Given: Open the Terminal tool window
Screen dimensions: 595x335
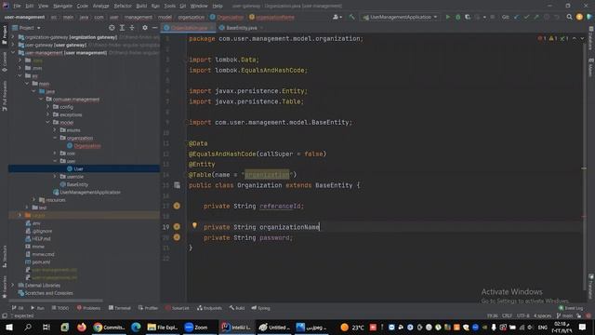Looking at the screenshot, I should [x=120, y=308].
